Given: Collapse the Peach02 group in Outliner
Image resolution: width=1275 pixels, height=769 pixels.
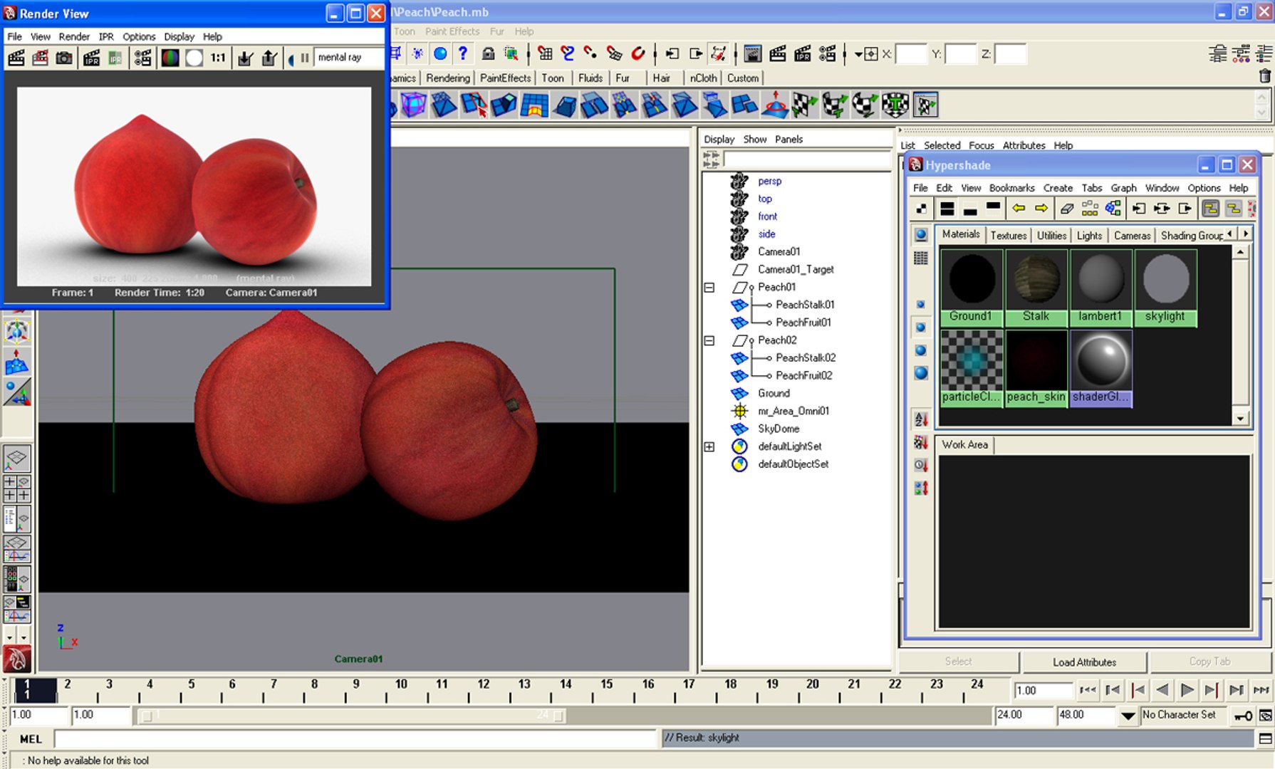Looking at the screenshot, I should 709,340.
